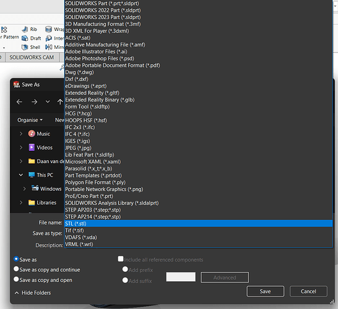This screenshot has width=338, height=309.
Task: Navigate up one folder level
Action: pos(60,102)
